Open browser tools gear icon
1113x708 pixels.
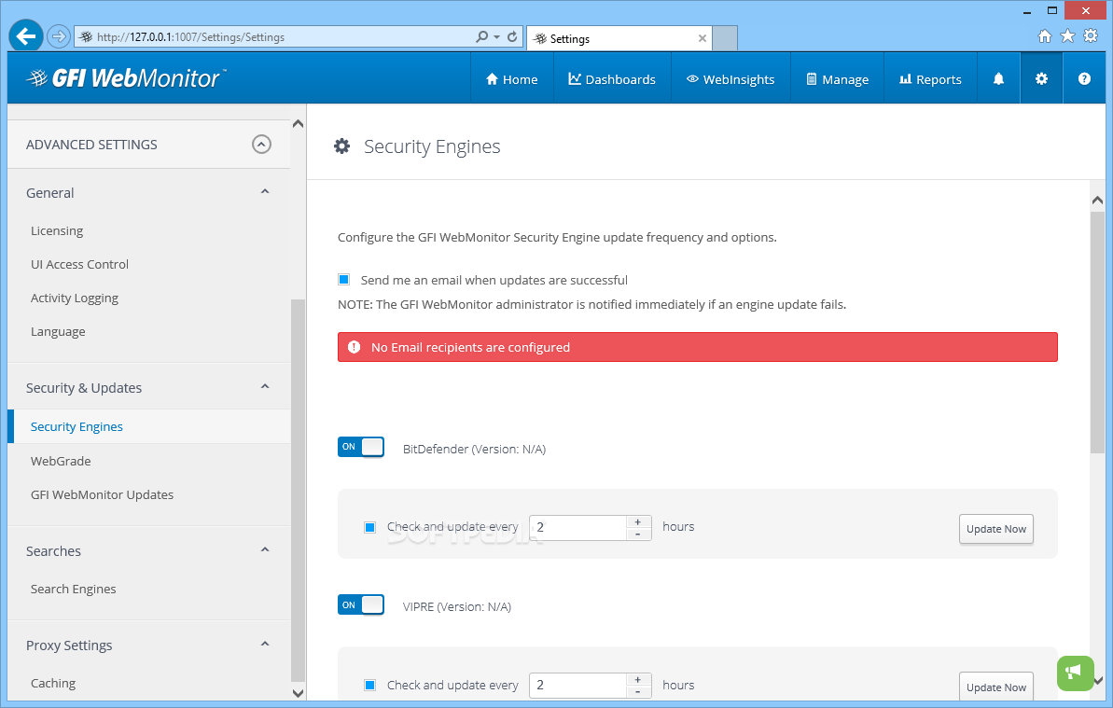pyautogui.click(x=1091, y=36)
